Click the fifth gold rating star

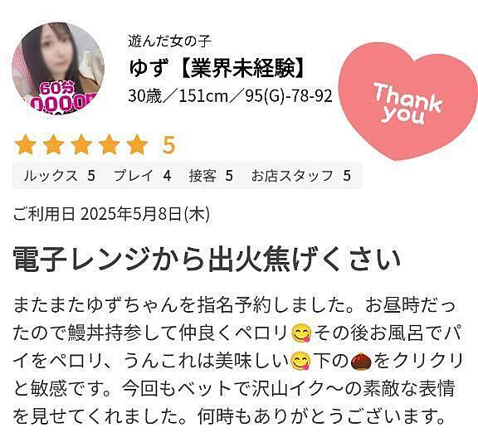137,145
